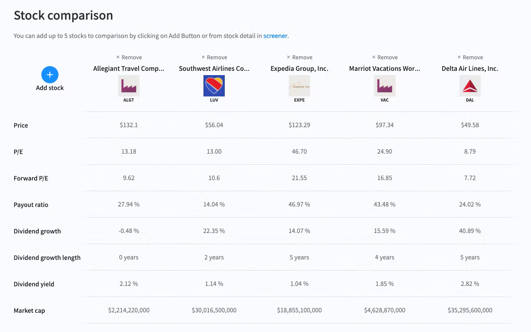Remove Delta Air Lines from comparison

click(x=470, y=57)
